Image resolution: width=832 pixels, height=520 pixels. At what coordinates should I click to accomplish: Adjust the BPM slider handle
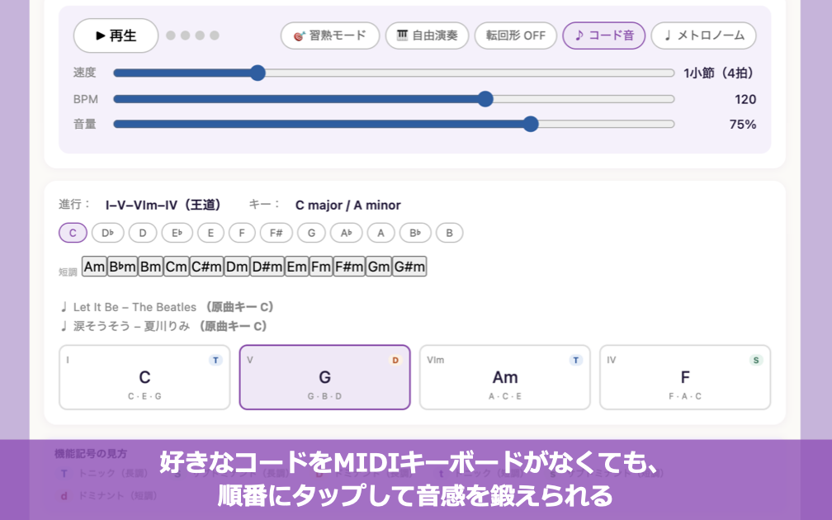click(485, 99)
